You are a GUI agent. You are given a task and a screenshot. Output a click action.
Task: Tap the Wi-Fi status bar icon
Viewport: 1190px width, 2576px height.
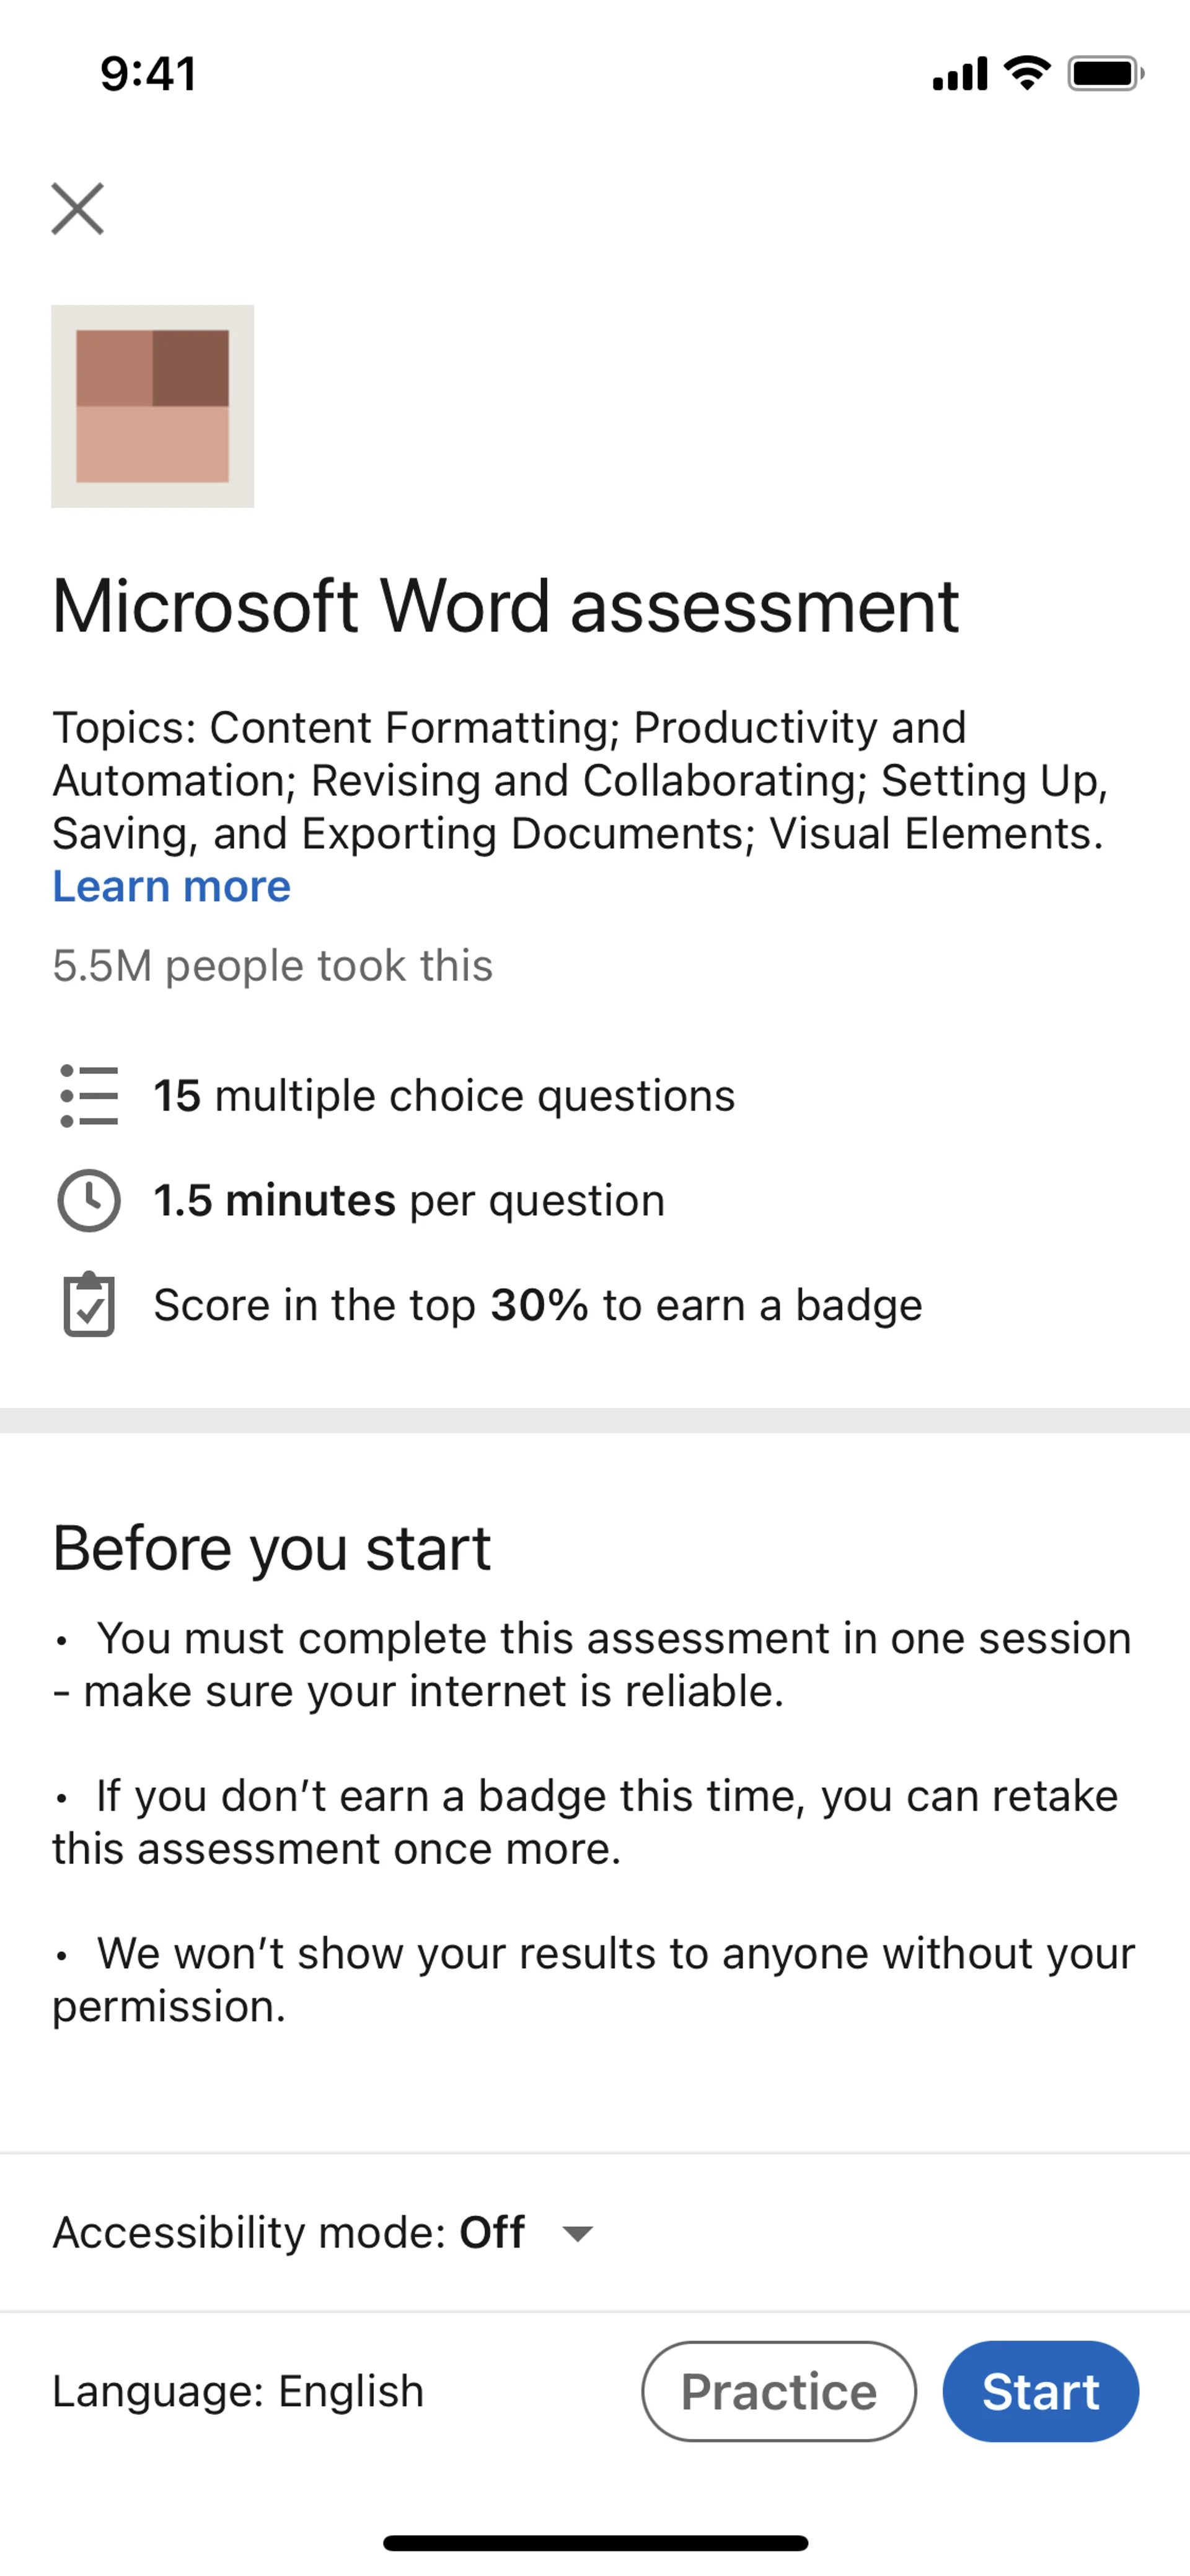[1027, 73]
